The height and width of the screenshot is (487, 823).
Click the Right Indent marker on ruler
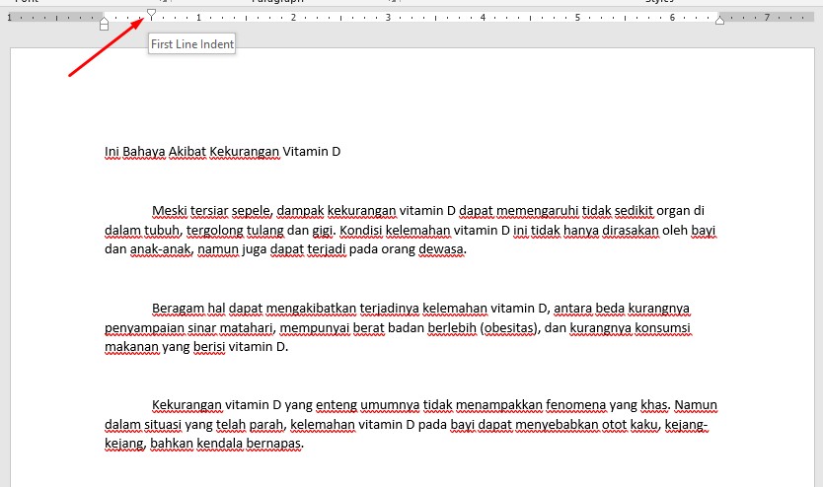coord(719,21)
